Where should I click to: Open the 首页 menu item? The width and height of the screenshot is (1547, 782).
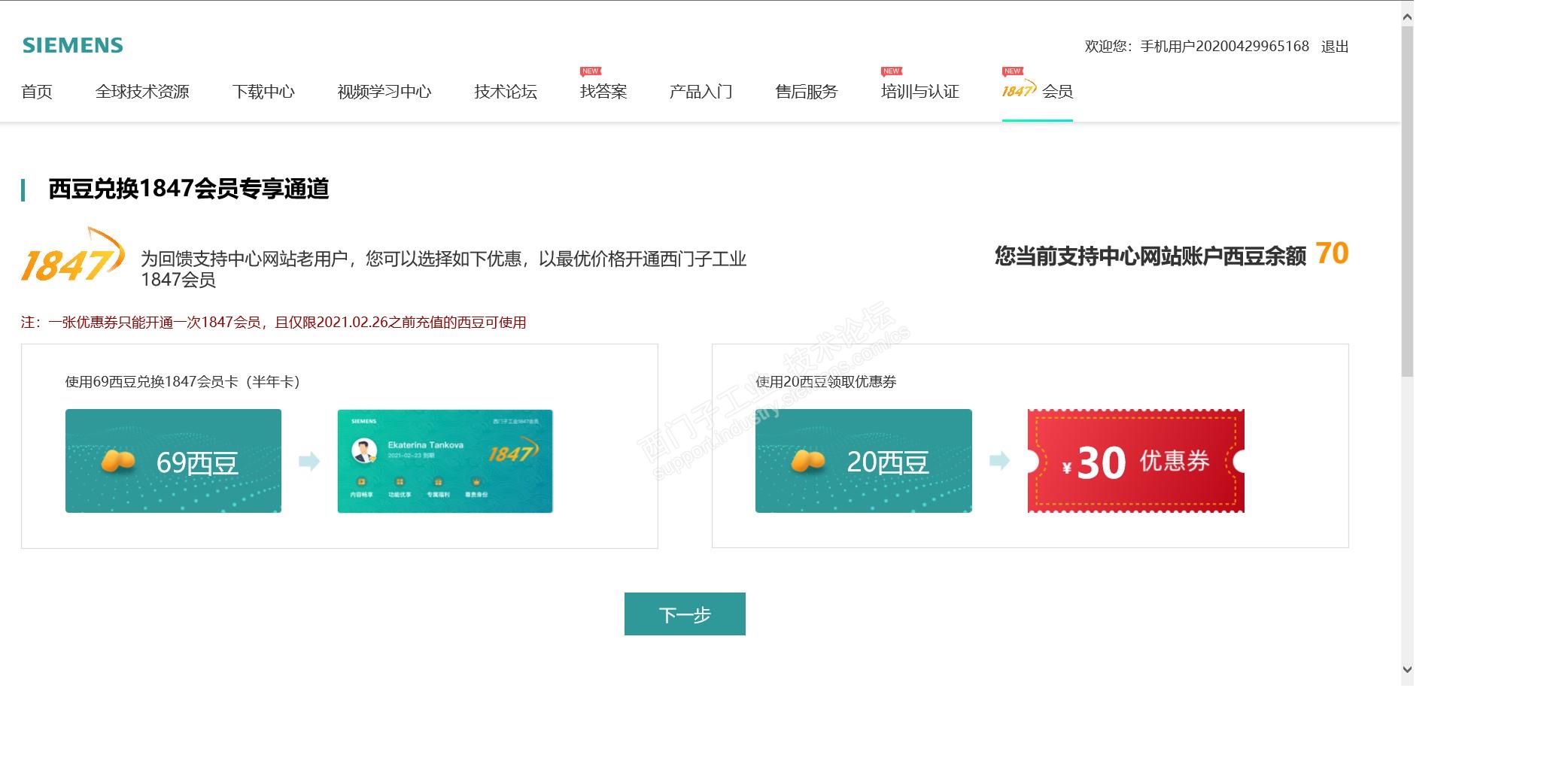[x=37, y=92]
